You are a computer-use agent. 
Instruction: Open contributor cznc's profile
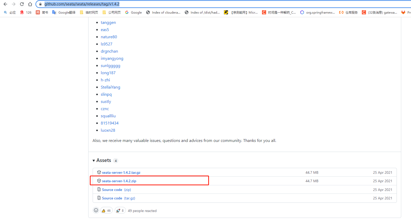[105, 109]
